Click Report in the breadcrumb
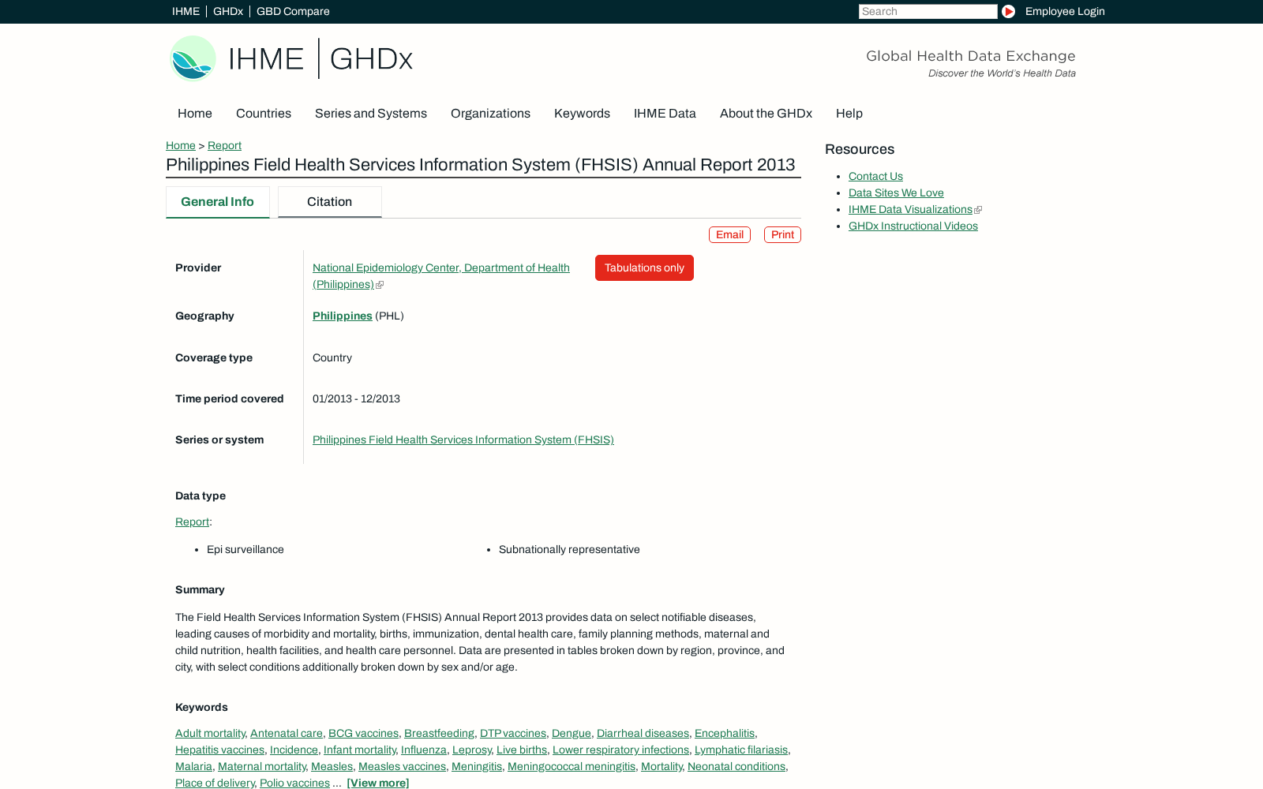 click(224, 145)
